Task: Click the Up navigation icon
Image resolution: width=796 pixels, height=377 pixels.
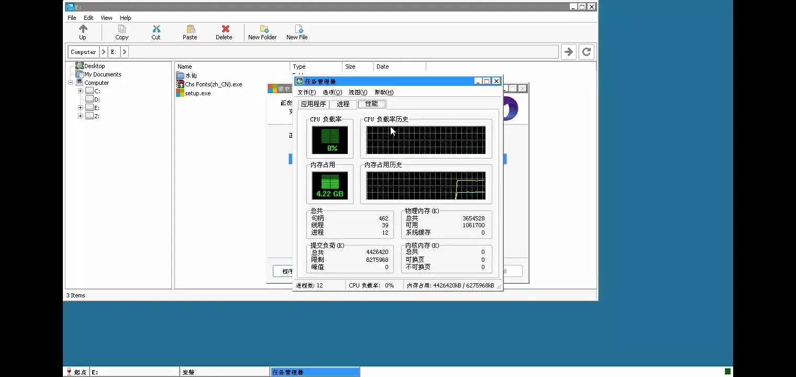Action: (x=83, y=29)
